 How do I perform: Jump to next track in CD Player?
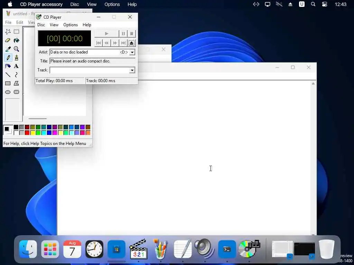(123, 43)
